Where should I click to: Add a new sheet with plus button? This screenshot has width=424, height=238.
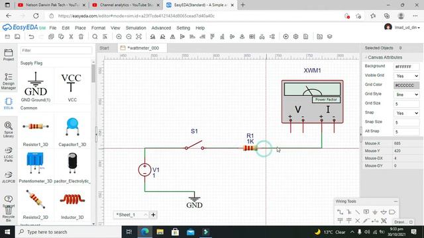tap(153, 215)
